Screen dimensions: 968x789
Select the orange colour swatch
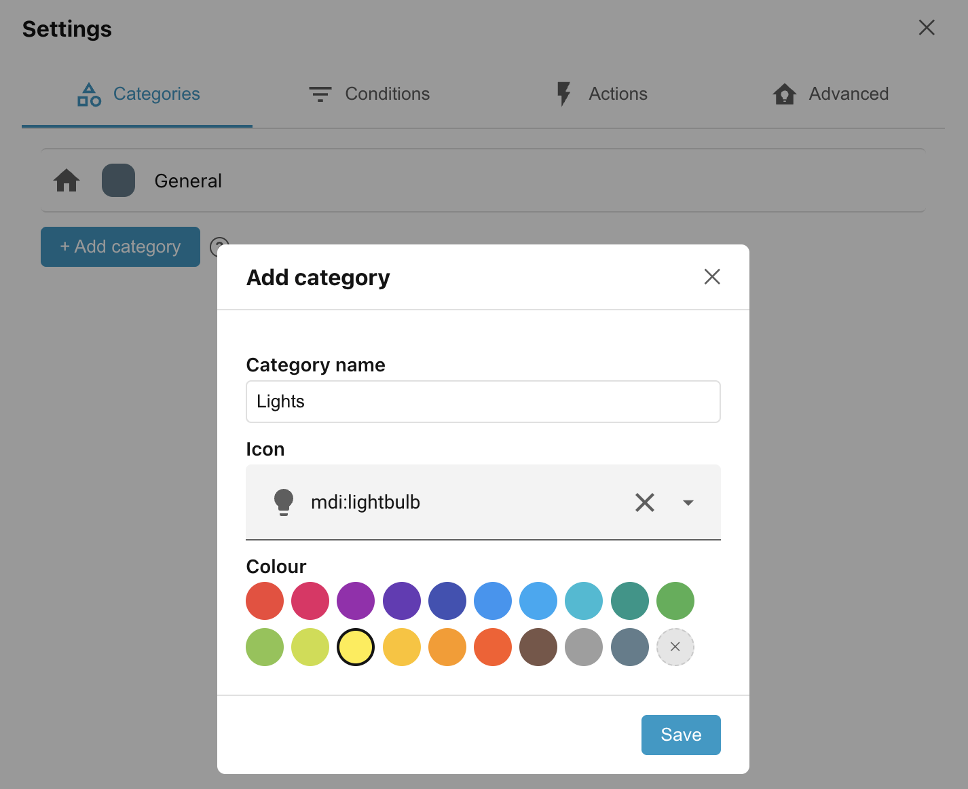point(447,647)
